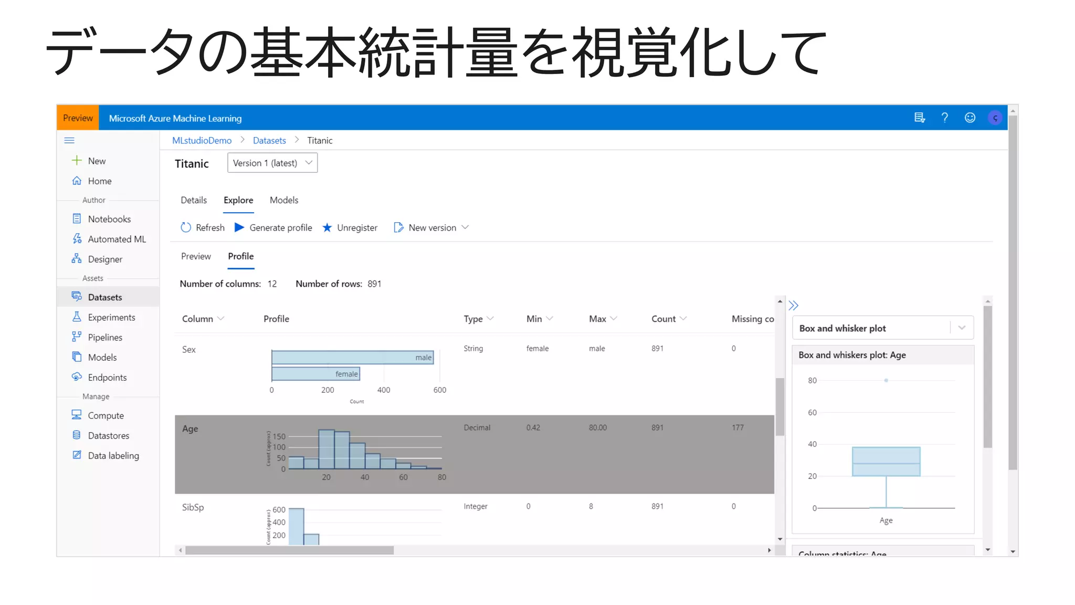Open the Notebooks icon in sidebar

pyautogui.click(x=77, y=218)
